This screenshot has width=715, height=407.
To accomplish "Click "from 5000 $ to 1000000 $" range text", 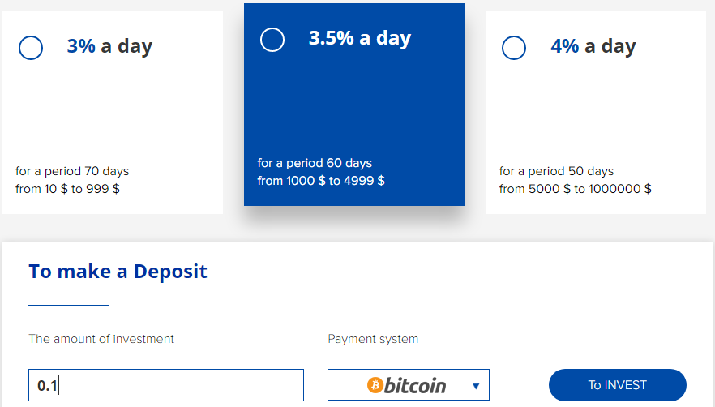I will click(x=575, y=189).
